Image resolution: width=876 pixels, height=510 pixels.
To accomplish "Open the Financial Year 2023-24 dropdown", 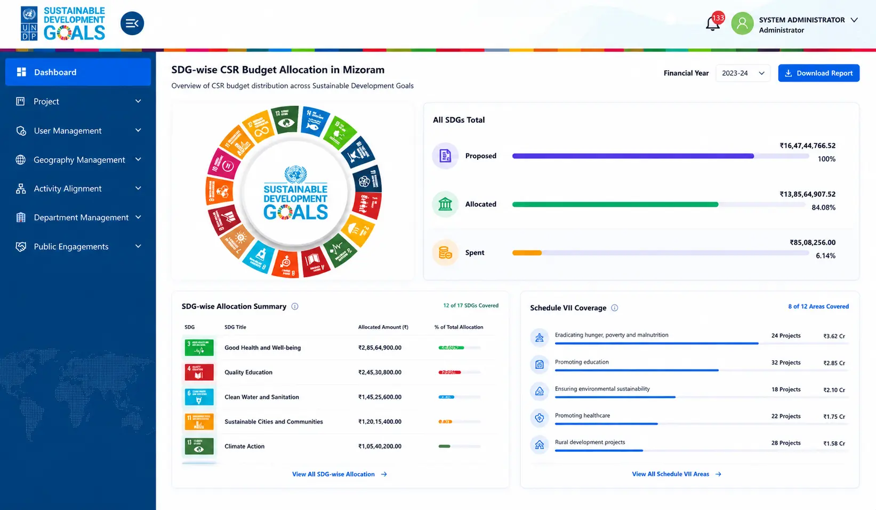I will tap(743, 73).
